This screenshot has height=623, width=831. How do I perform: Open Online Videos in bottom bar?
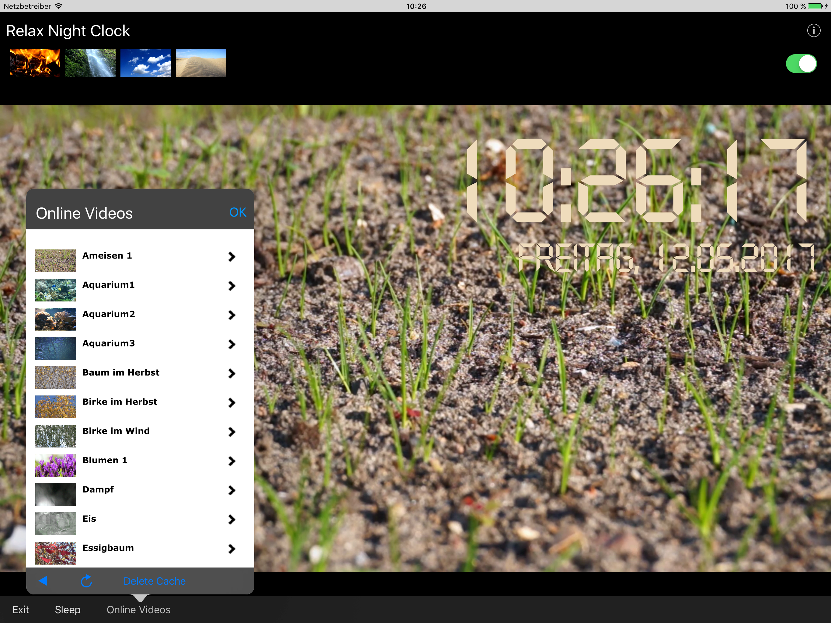[x=138, y=610]
